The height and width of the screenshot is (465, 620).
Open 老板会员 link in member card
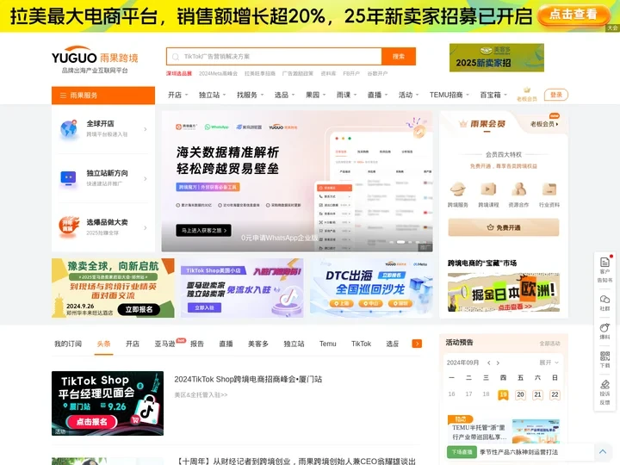pos(544,124)
